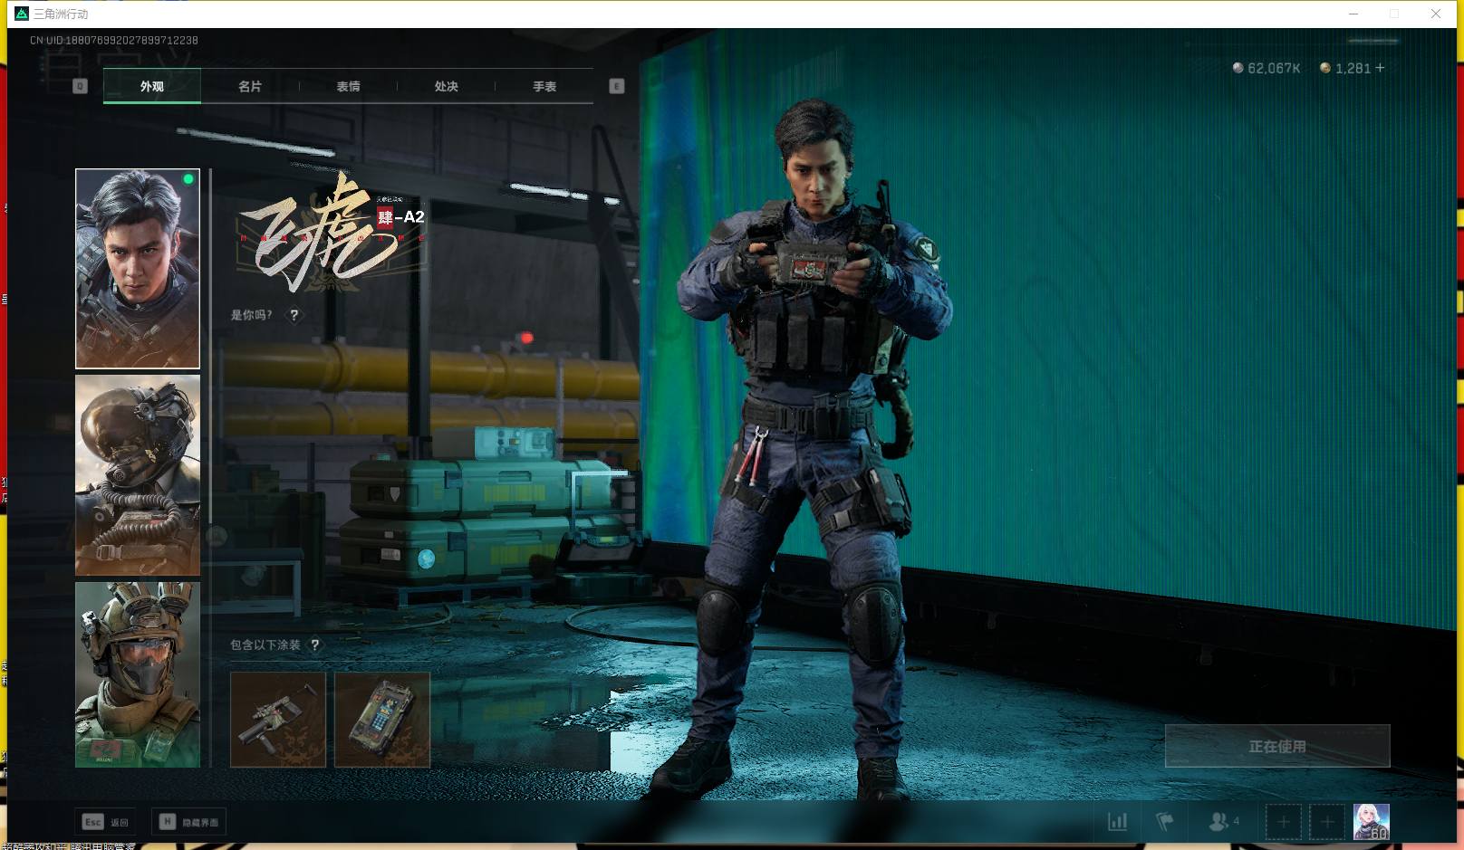Select the dark-haired officer skin thumbnail

138,268
